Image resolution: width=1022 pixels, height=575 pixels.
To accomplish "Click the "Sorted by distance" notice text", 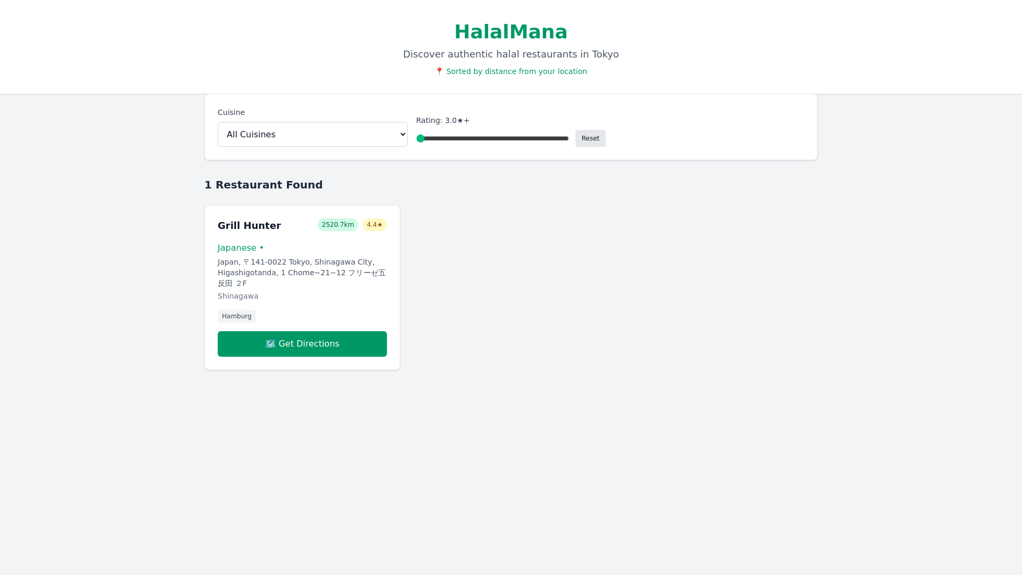I will (x=516, y=71).
